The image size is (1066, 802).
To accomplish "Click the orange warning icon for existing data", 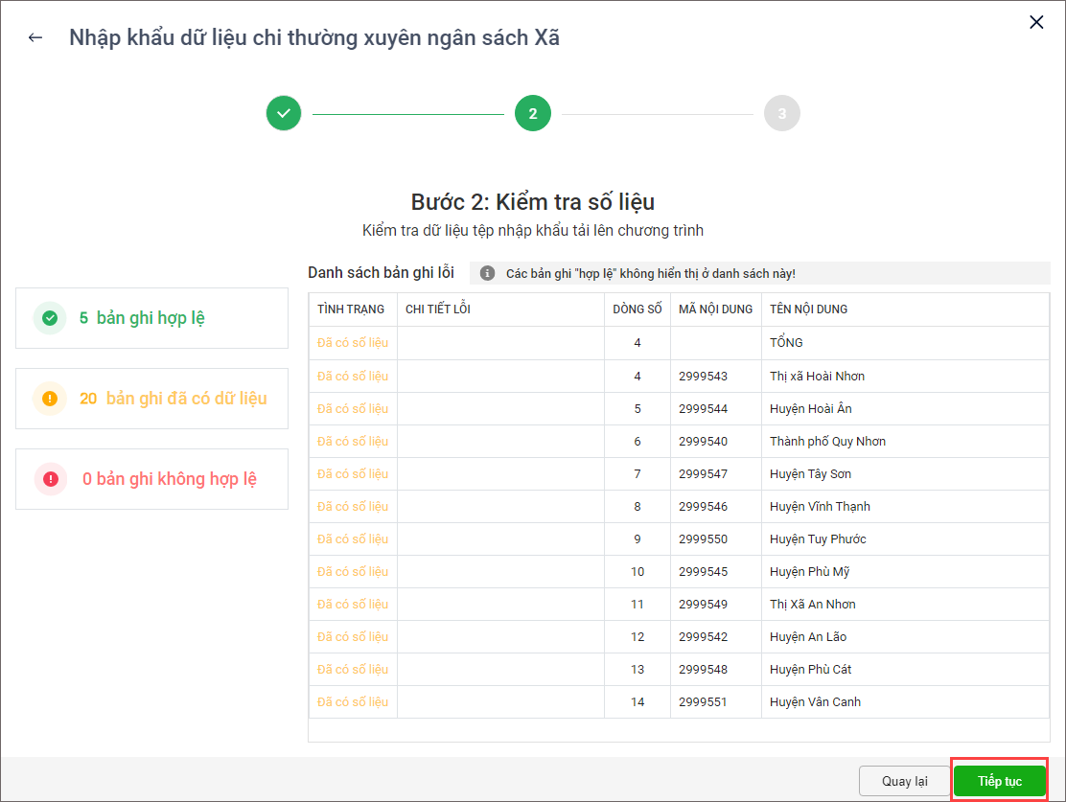I will tap(50, 399).
